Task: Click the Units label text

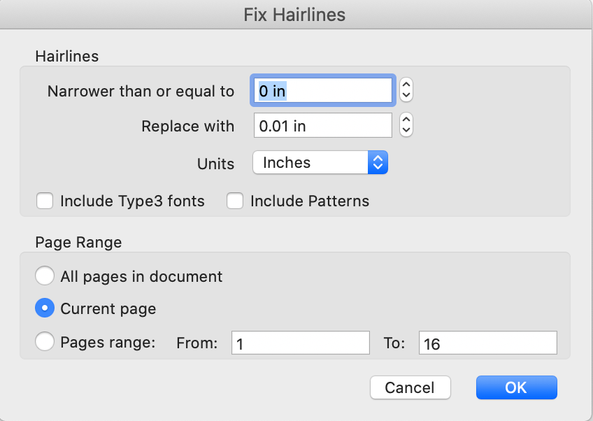Action: coord(216,163)
